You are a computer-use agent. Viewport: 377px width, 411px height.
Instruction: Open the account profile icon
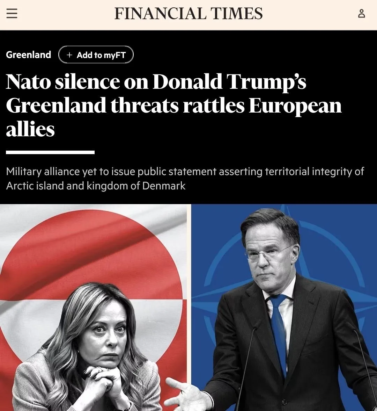click(x=362, y=14)
